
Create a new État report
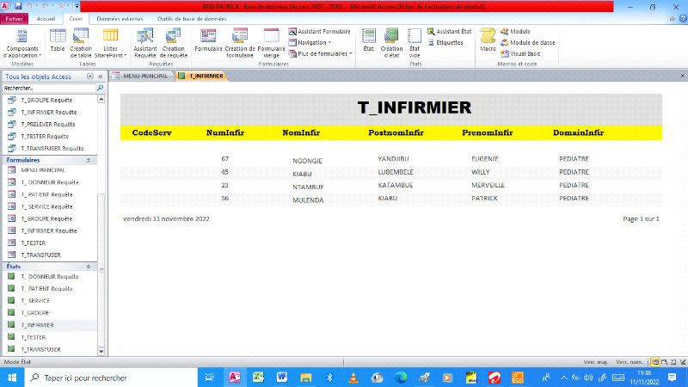pyautogui.click(x=369, y=40)
